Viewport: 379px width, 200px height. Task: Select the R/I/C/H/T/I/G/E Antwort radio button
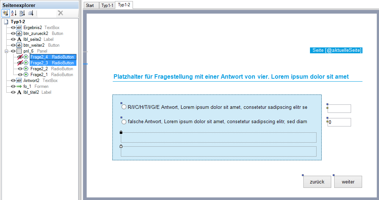(124, 107)
